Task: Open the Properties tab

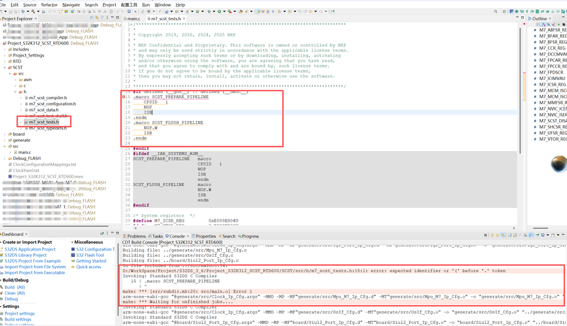Action: [x=204, y=236]
